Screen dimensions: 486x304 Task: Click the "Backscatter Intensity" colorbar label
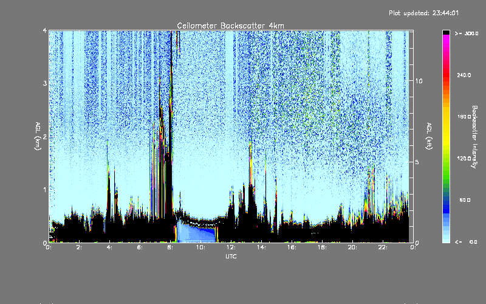[474, 137]
